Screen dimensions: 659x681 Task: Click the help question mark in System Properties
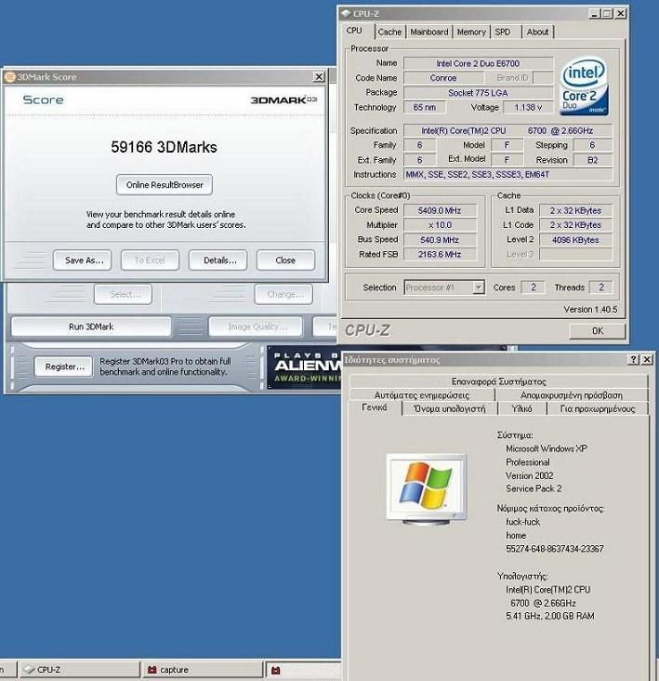coord(633,359)
